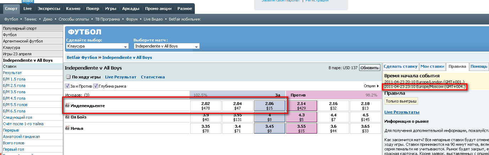This screenshot has height=155, width=489.
Task: Select Игры 23 апреля in sidebar
Action: 33,54
